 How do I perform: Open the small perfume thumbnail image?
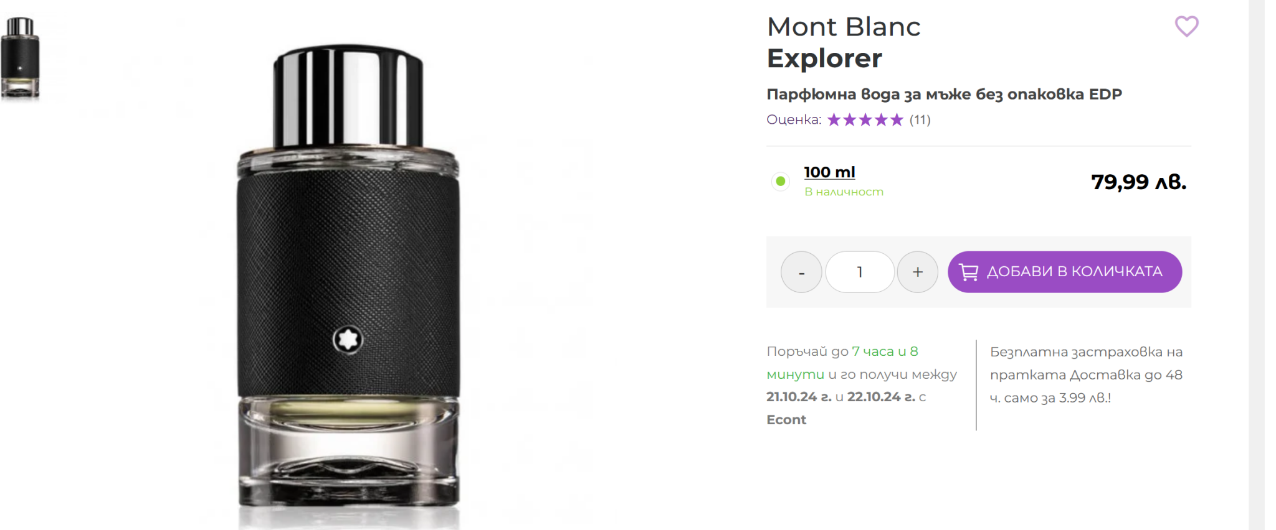20,57
